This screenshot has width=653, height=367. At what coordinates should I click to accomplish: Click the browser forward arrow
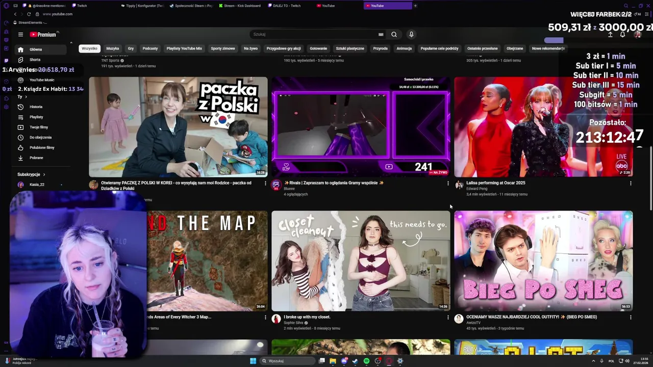[22, 14]
